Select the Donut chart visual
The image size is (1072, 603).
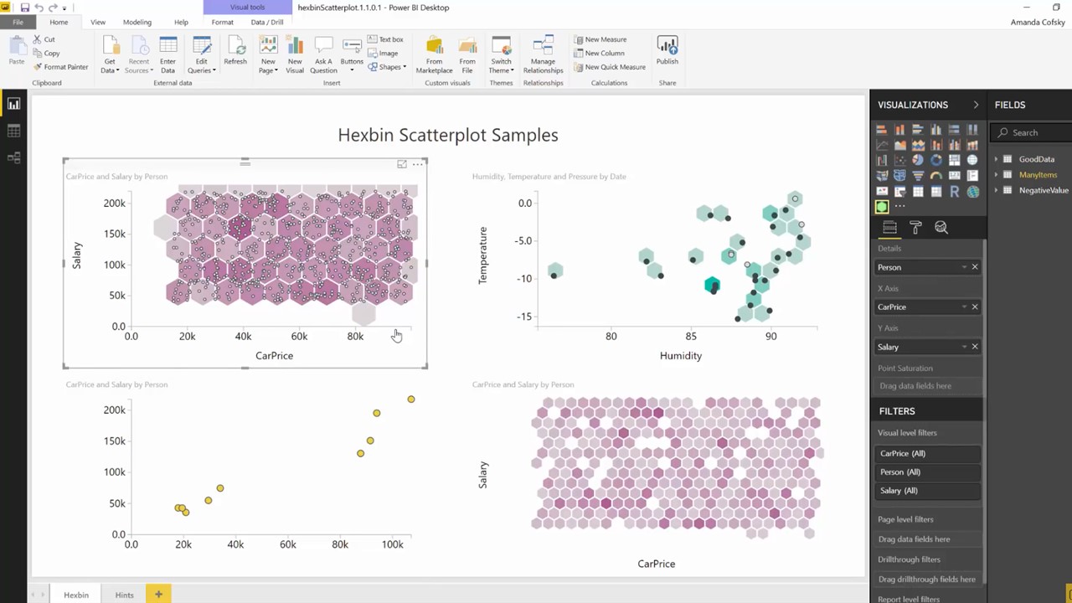(935, 160)
